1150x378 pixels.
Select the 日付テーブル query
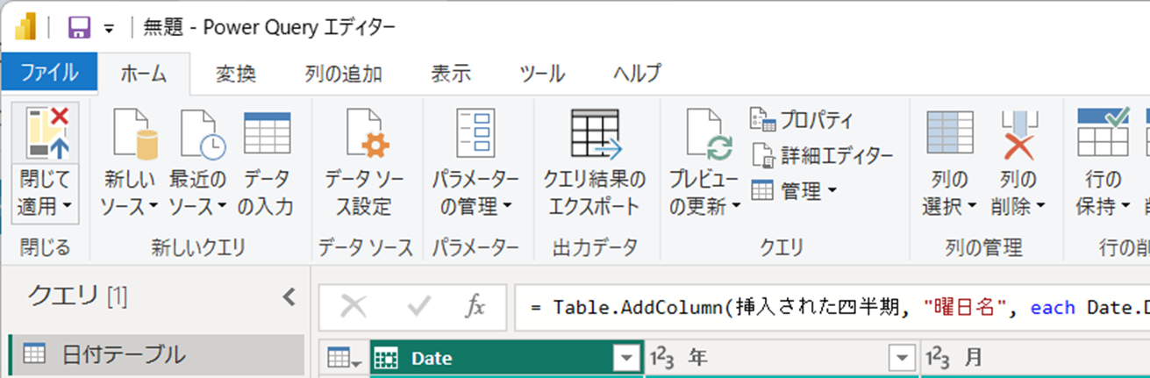coord(123,355)
